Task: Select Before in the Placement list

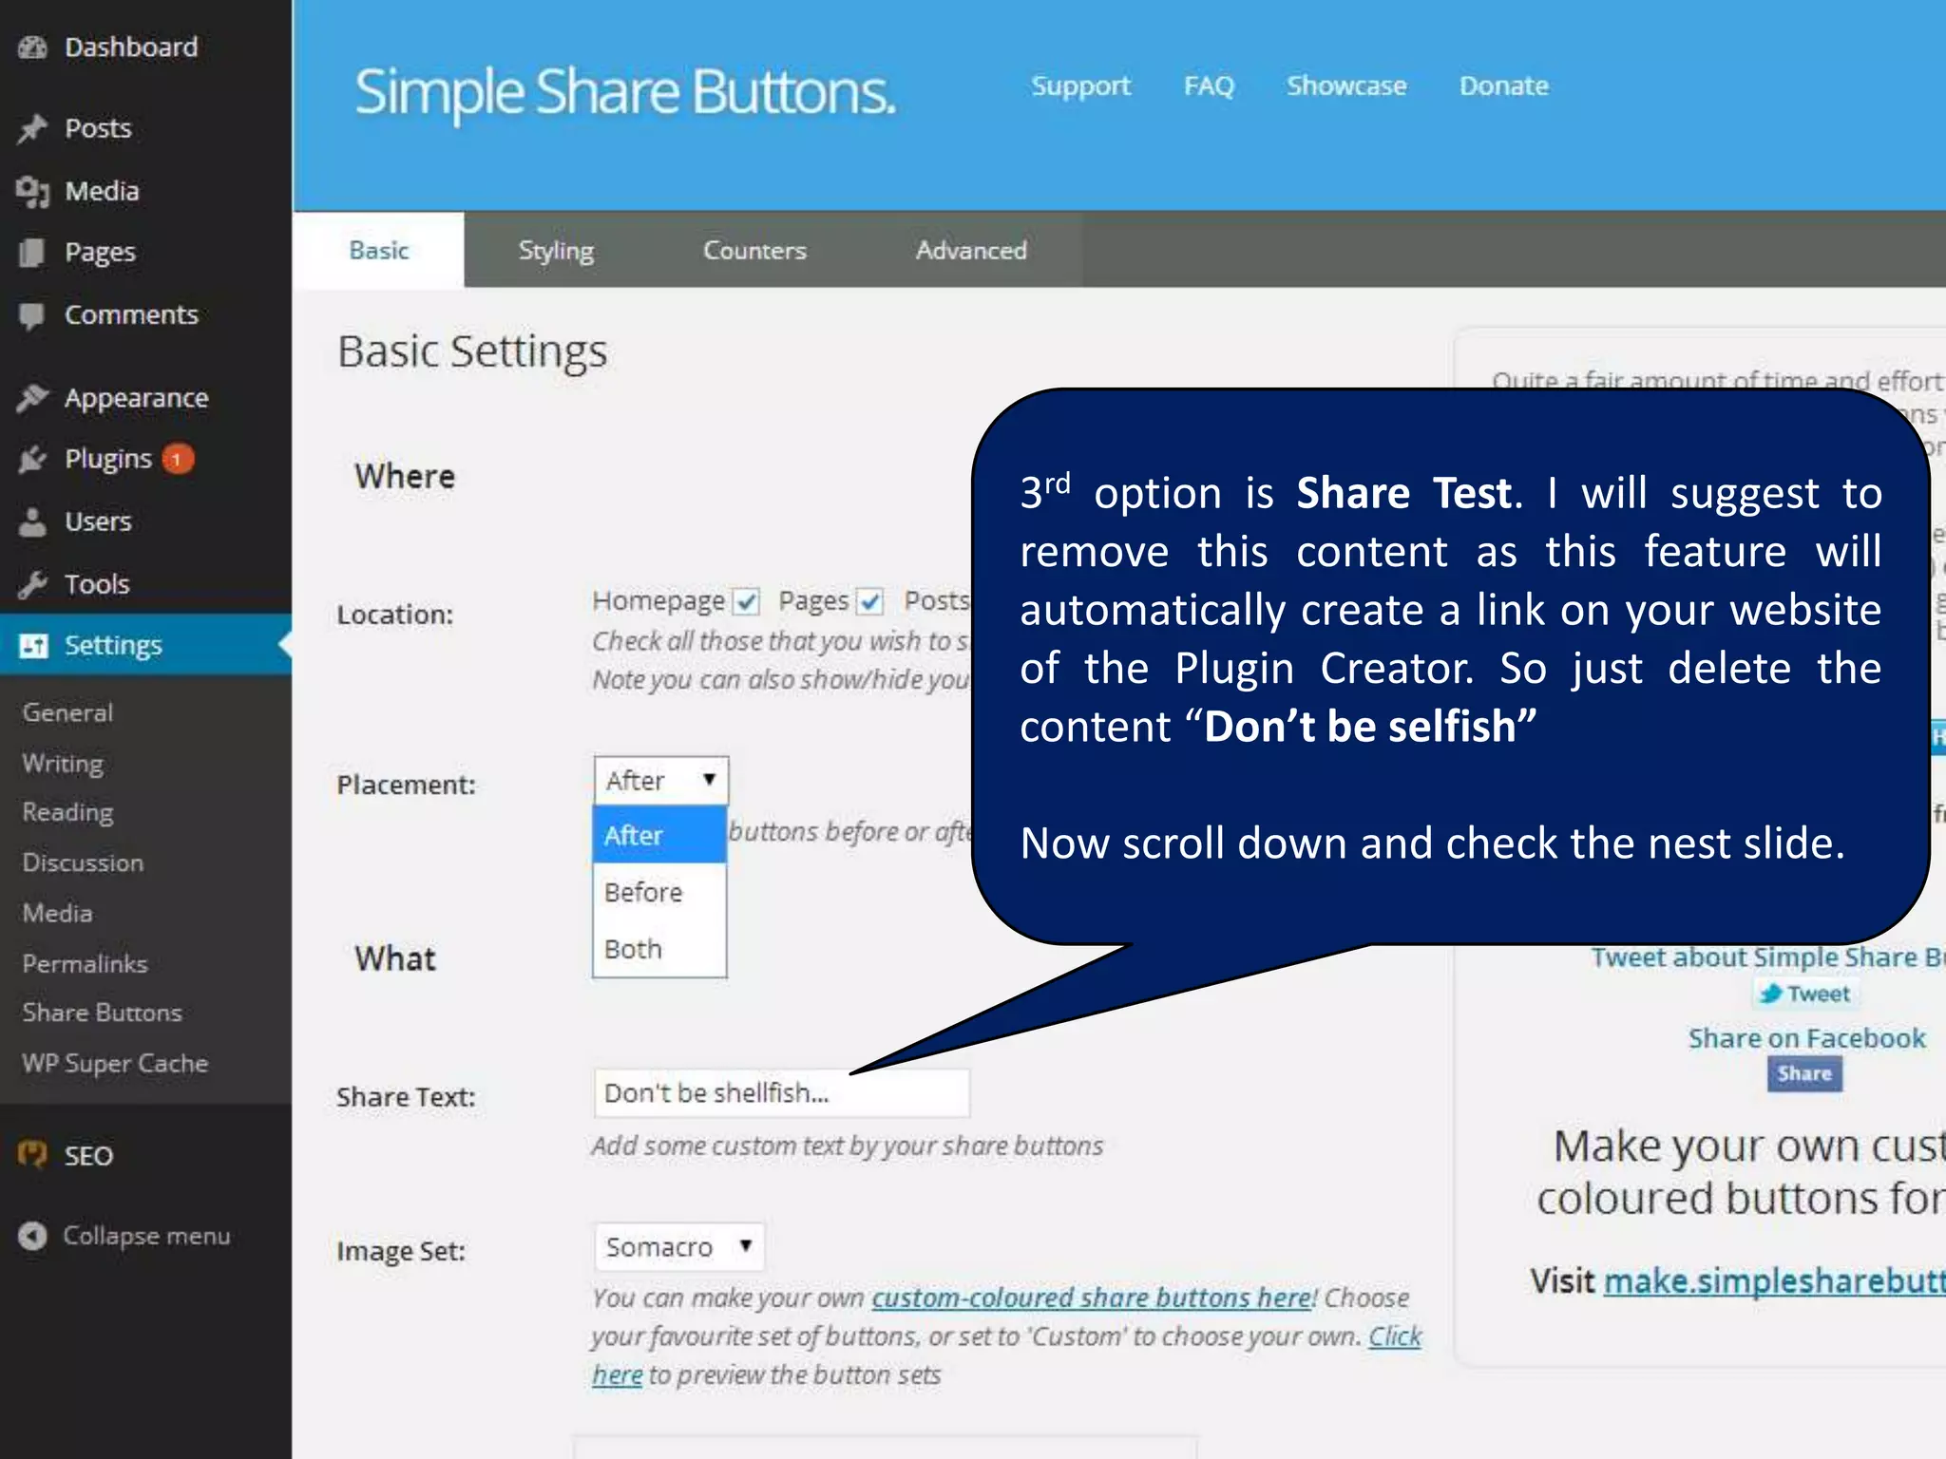Action: tap(659, 892)
